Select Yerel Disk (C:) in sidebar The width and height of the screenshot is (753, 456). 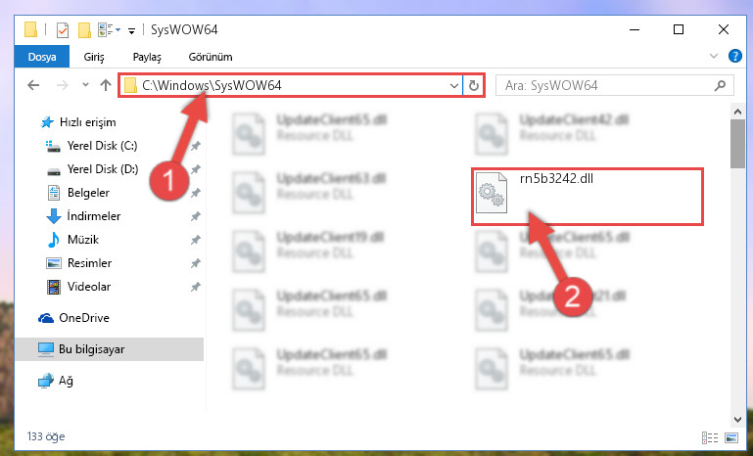tap(102, 146)
